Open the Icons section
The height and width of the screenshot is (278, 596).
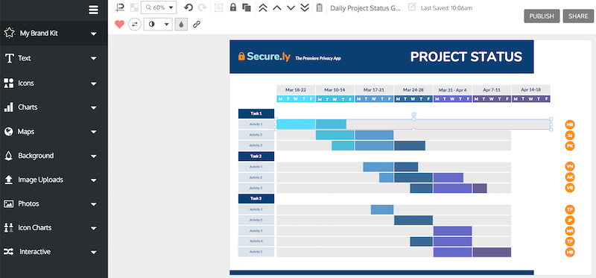pyautogui.click(x=54, y=83)
